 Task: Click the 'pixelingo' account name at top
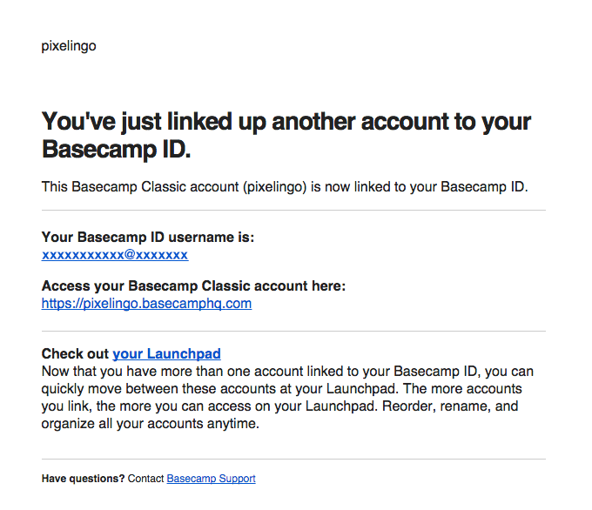69,46
